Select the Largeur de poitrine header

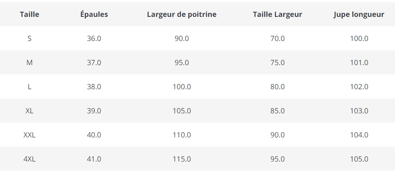[182, 14]
